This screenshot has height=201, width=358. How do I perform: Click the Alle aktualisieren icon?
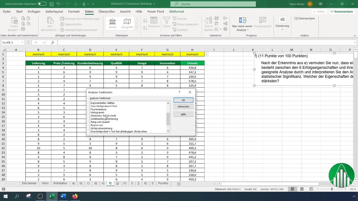[50, 21]
